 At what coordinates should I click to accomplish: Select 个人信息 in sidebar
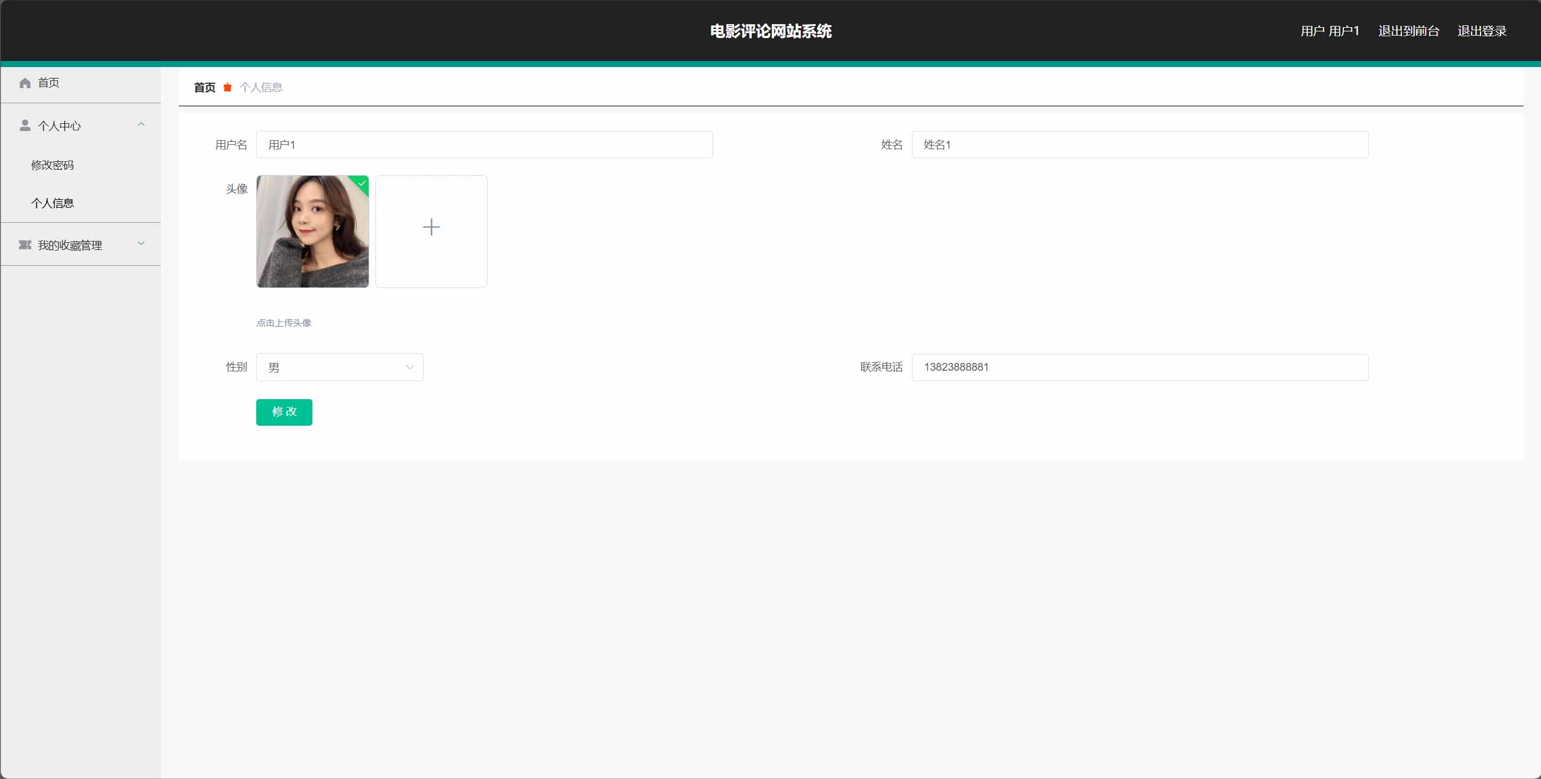[53, 203]
